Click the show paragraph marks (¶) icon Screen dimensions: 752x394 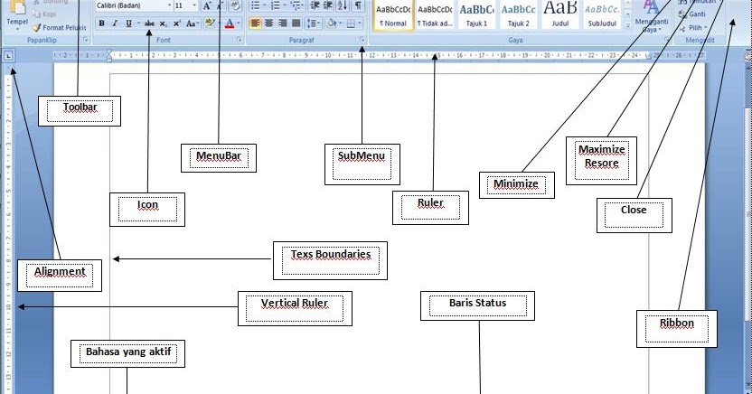[358, 5]
